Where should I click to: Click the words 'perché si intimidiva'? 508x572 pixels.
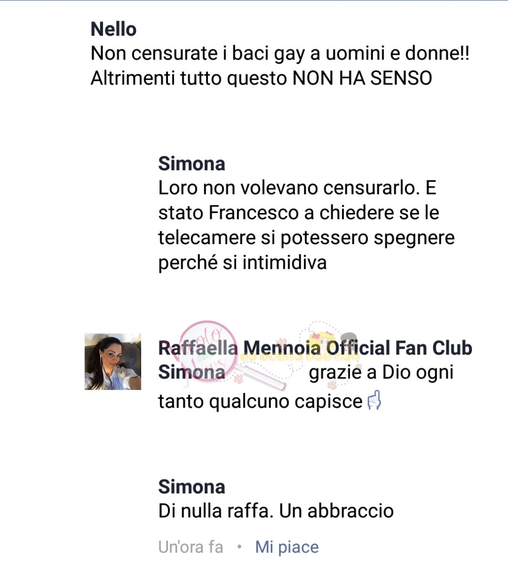(x=242, y=263)
